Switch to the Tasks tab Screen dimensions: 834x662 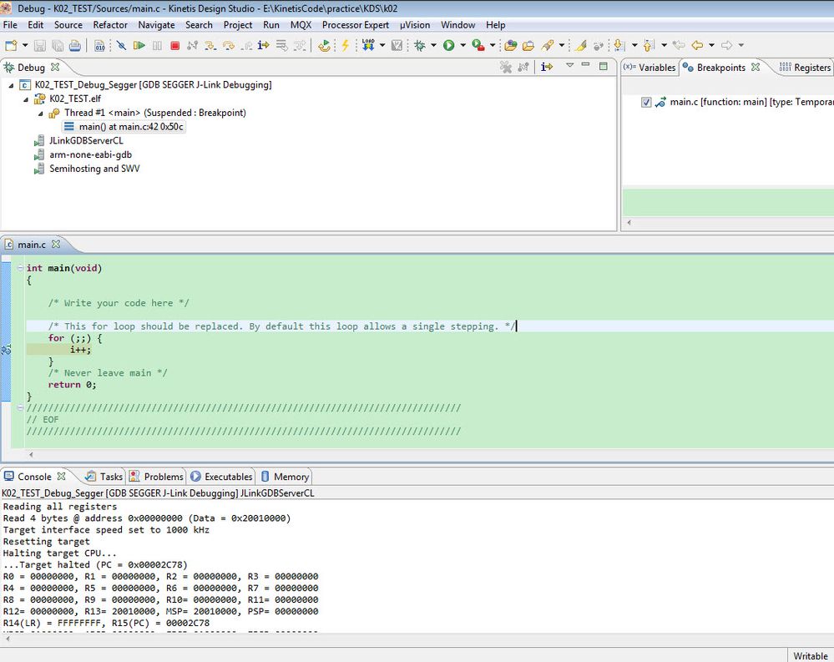click(x=105, y=477)
